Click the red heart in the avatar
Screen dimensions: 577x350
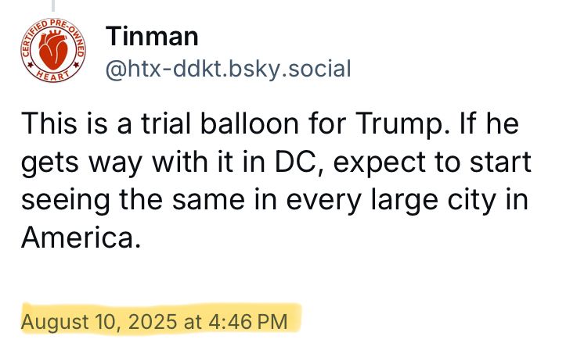pos(53,49)
